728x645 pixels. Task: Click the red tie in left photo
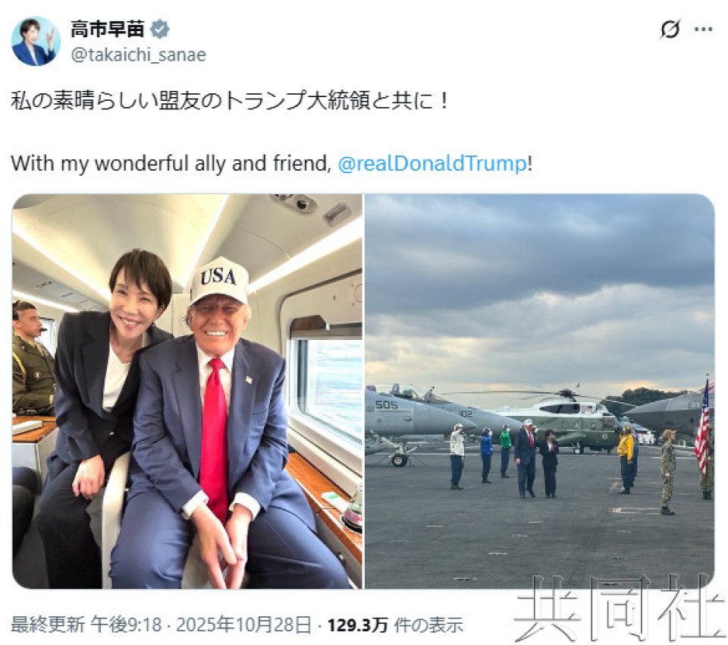point(215,437)
